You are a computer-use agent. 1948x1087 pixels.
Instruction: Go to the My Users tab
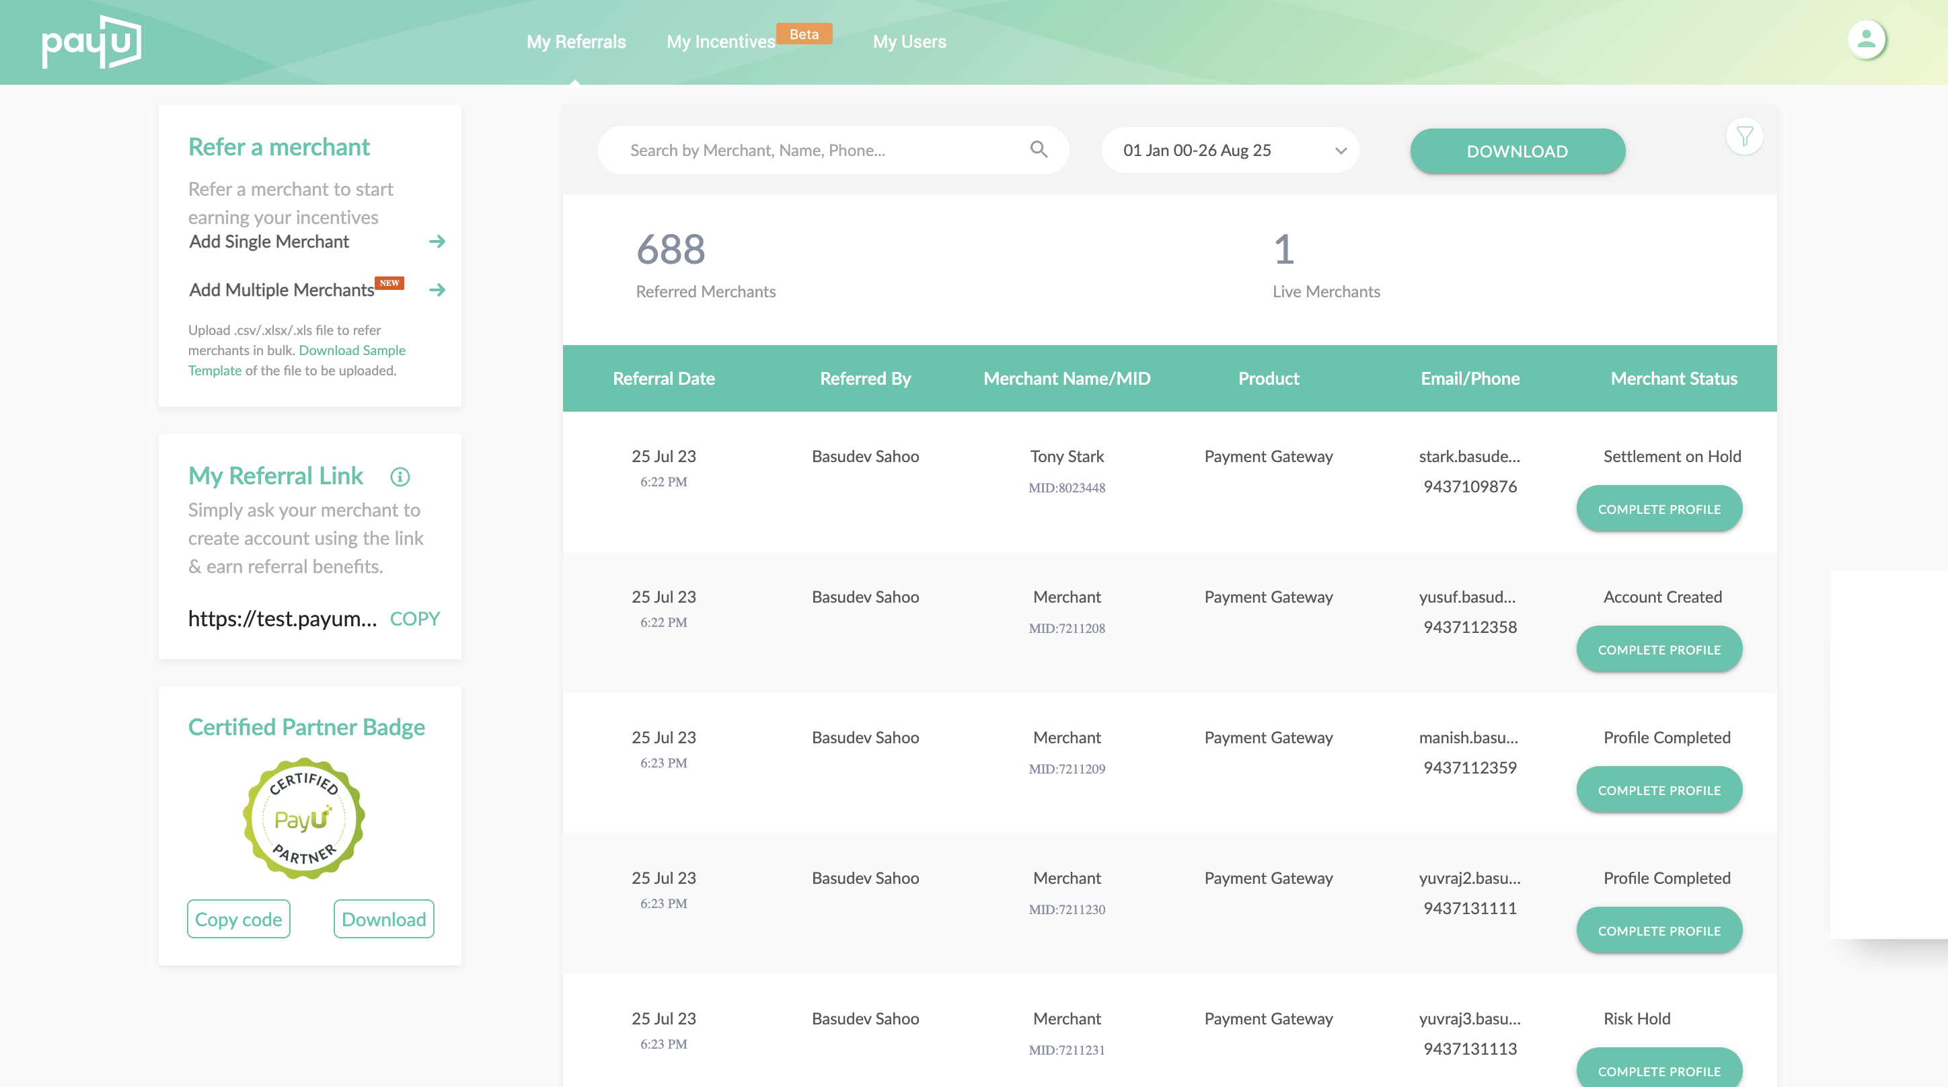tap(909, 42)
